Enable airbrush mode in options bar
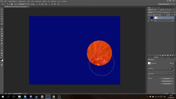Screen dimensions: 176x99 click(x=54, y=4)
